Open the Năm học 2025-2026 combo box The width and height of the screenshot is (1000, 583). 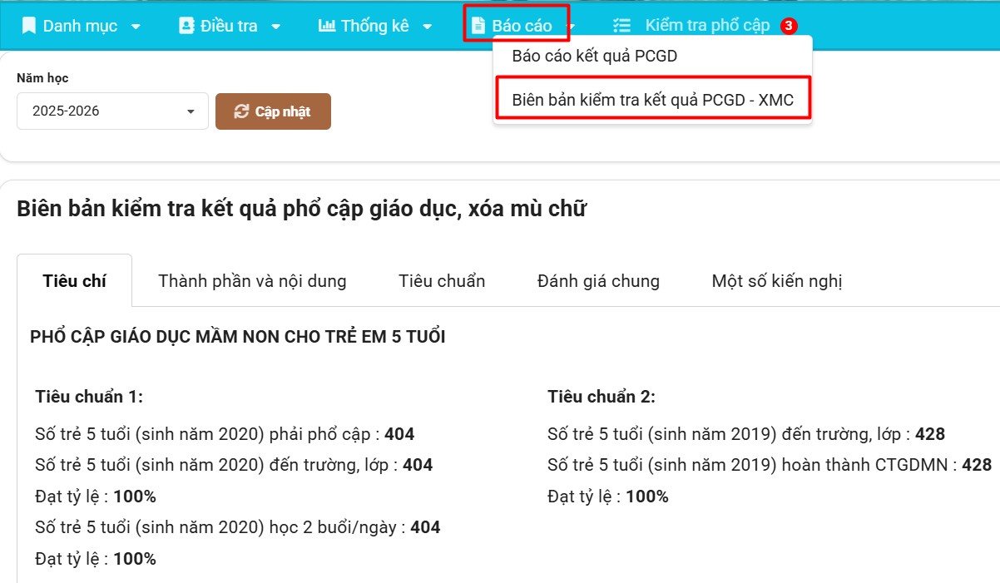point(112,111)
